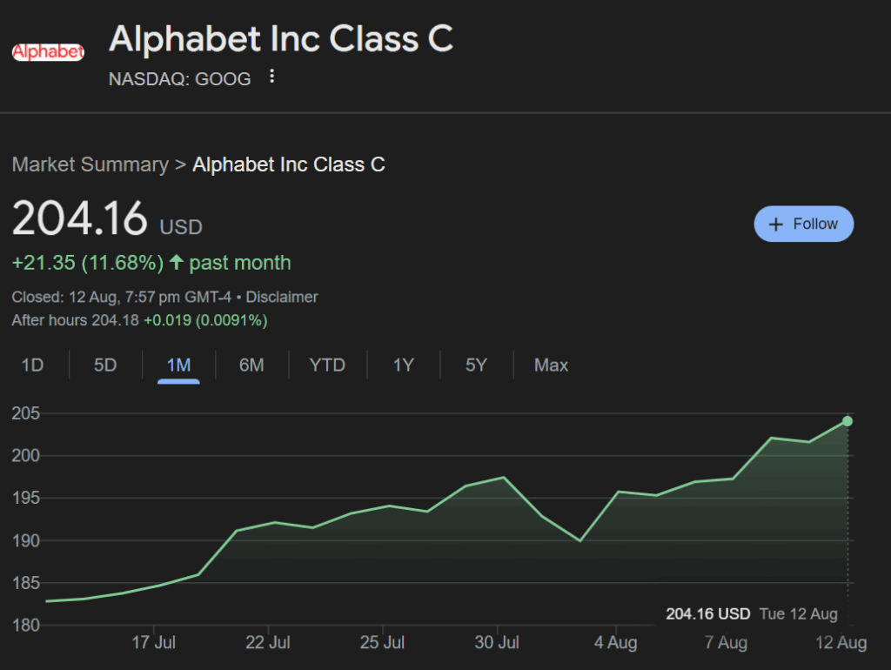Open the three-dot overflow menu beside NASDAQ: GOOG

pyautogui.click(x=271, y=77)
